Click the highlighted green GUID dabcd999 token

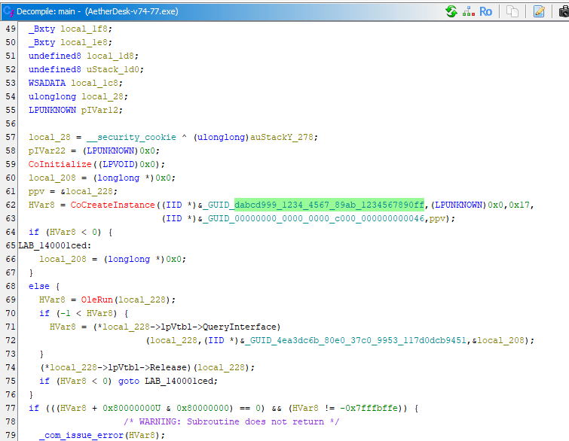coord(329,205)
